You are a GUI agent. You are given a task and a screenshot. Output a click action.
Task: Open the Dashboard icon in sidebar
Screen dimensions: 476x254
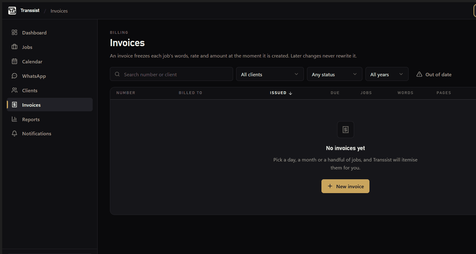coord(14,32)
